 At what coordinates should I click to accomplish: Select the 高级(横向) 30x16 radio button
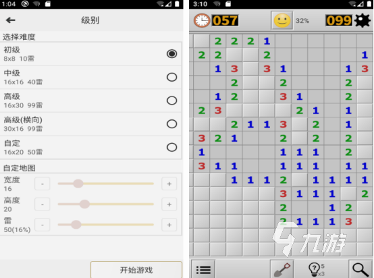[x=171, y=124]
